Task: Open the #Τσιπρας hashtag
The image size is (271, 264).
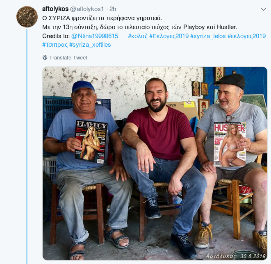Action: [x=55, y=45]
